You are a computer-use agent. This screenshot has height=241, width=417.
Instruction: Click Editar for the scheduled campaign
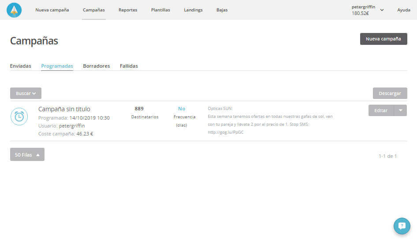coord(381,110)
